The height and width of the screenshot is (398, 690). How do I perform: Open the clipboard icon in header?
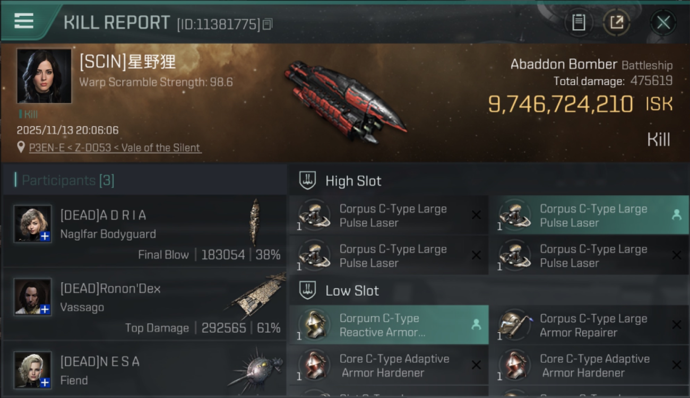pyautogui.click(x=579, y=22)
